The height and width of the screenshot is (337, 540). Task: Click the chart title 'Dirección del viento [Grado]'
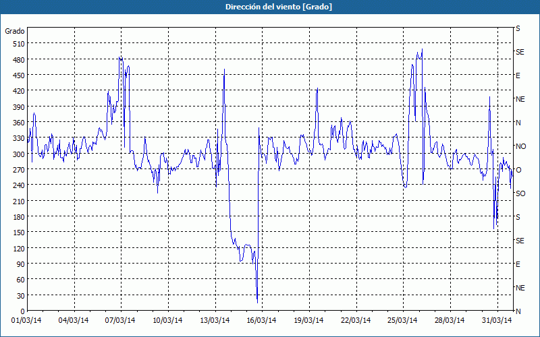tap(279, 7)
